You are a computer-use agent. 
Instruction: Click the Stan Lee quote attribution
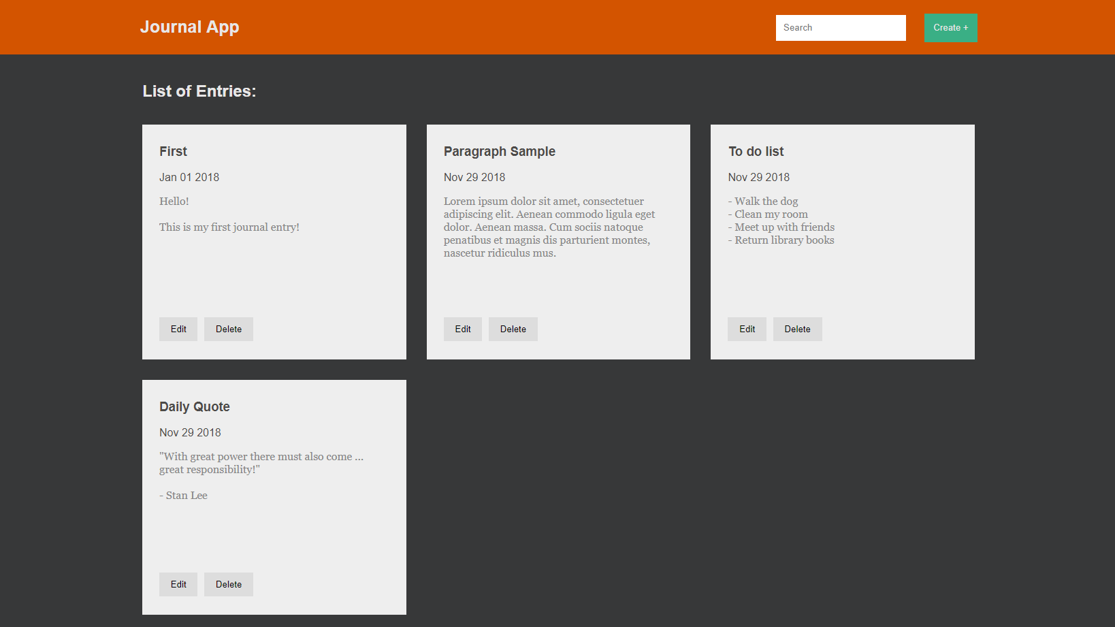[x=184, y=496]
